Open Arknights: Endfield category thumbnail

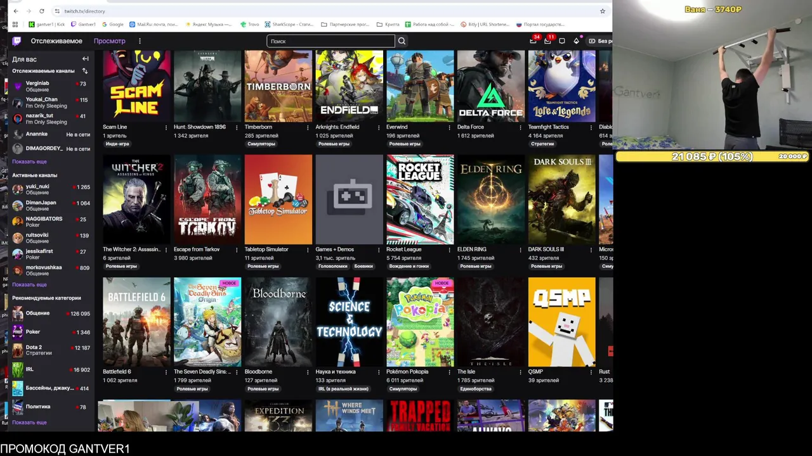350,86
